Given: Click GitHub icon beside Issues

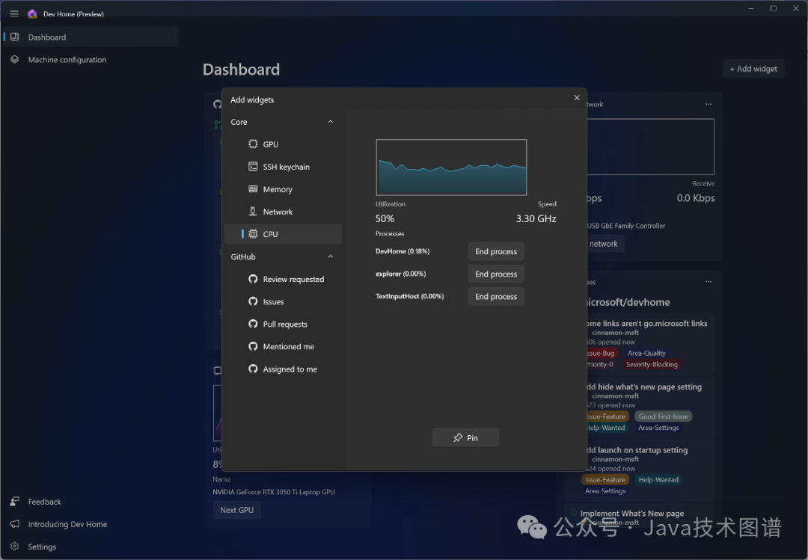Looking at the screenshot, I should (x=253, y=301).
